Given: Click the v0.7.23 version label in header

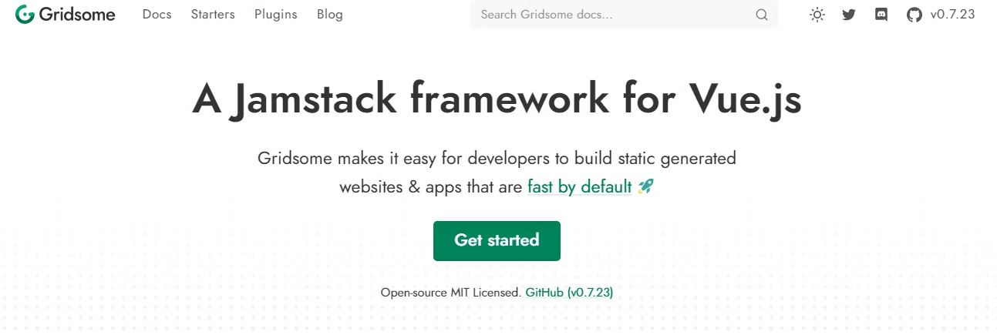Looking at the screenshot, I should click(x=953, y=15).
